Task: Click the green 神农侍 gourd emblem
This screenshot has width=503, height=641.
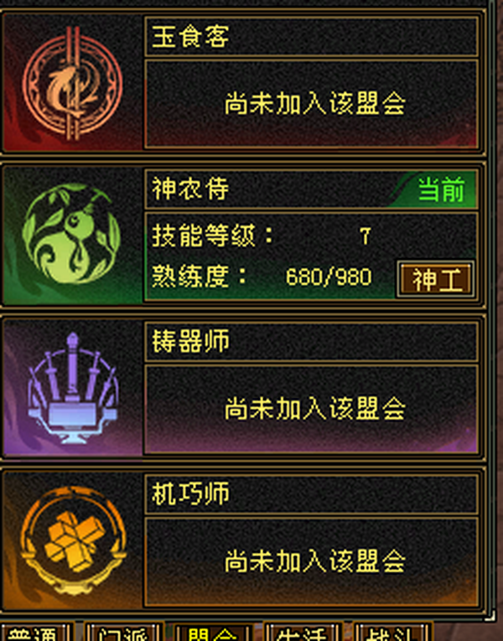Action: [71, 234]
